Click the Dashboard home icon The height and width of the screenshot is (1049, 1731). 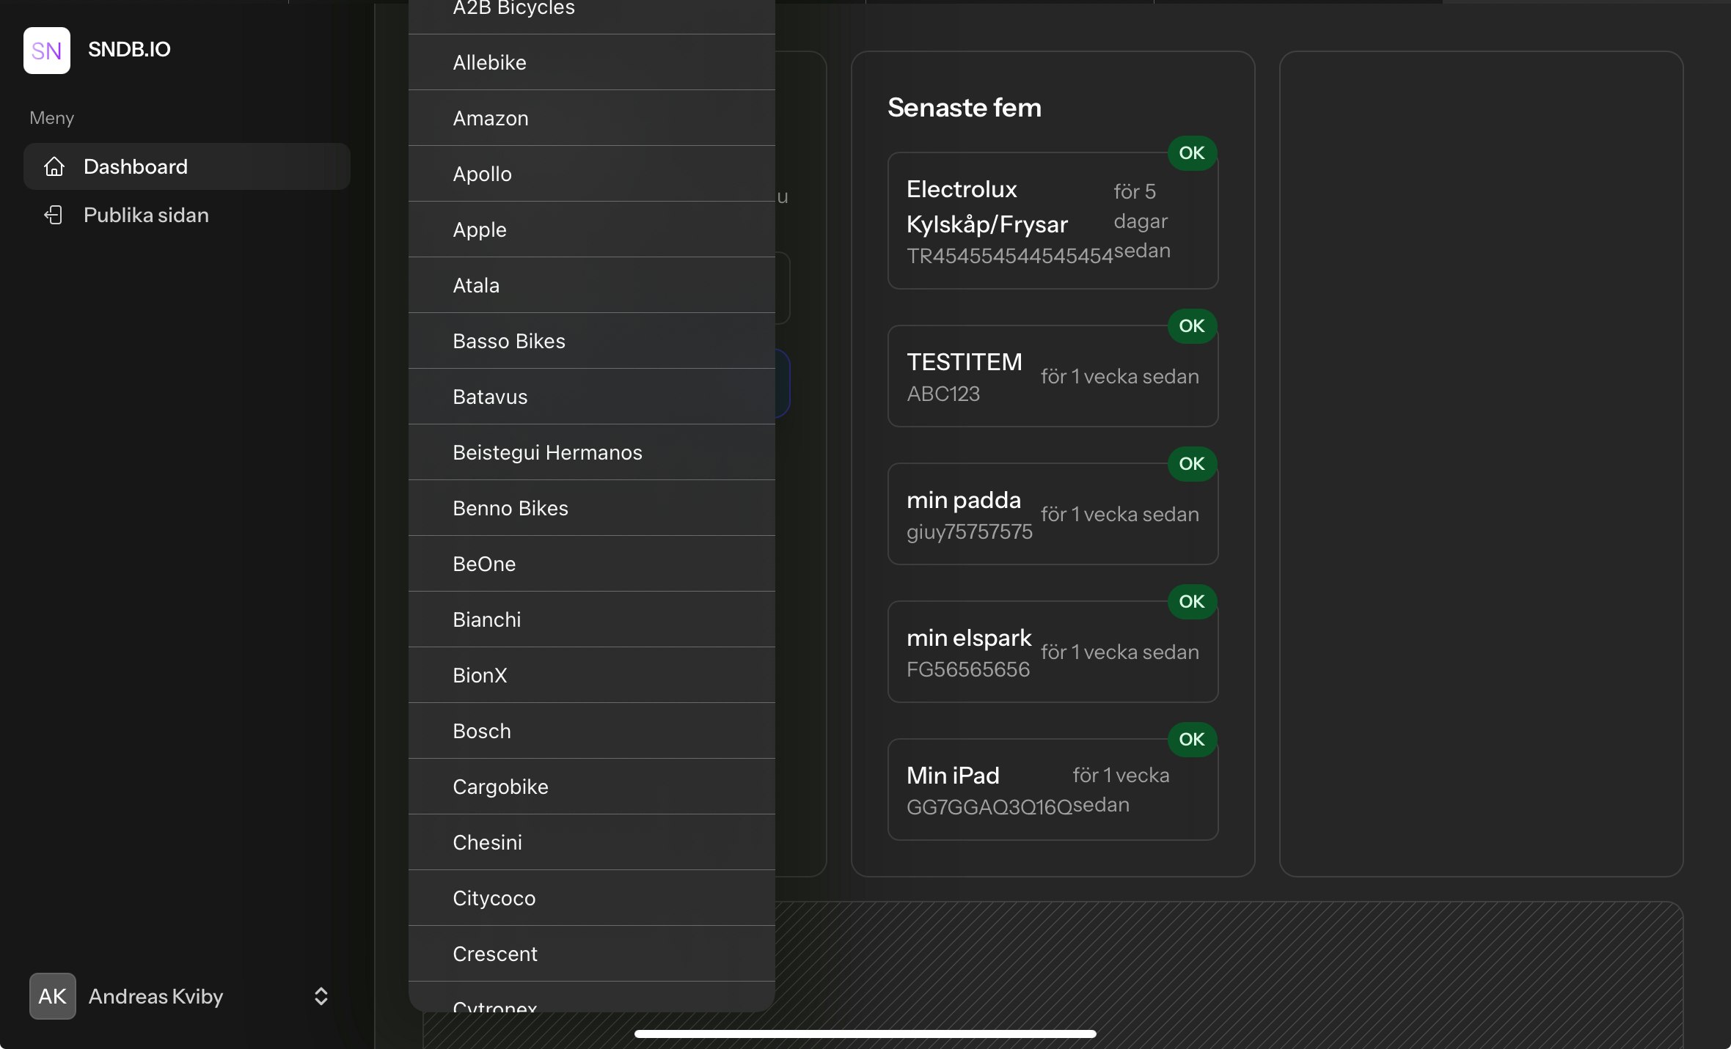(x=54, y=166)
